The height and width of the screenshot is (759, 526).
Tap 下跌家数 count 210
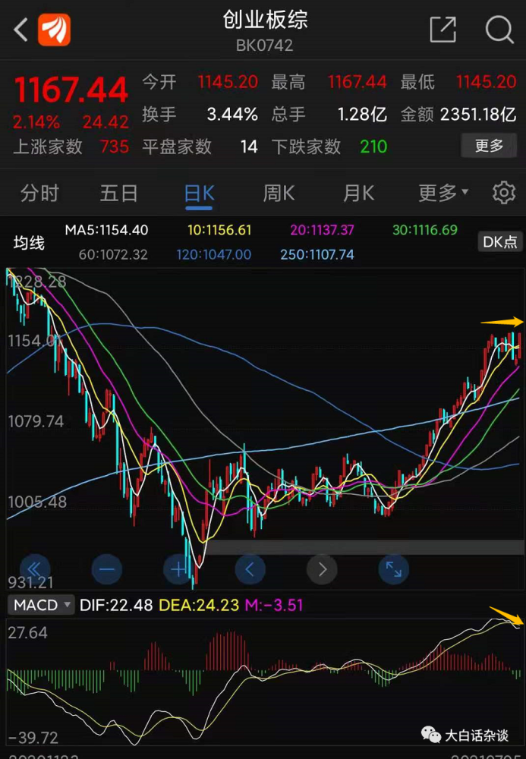pos(373,146)
